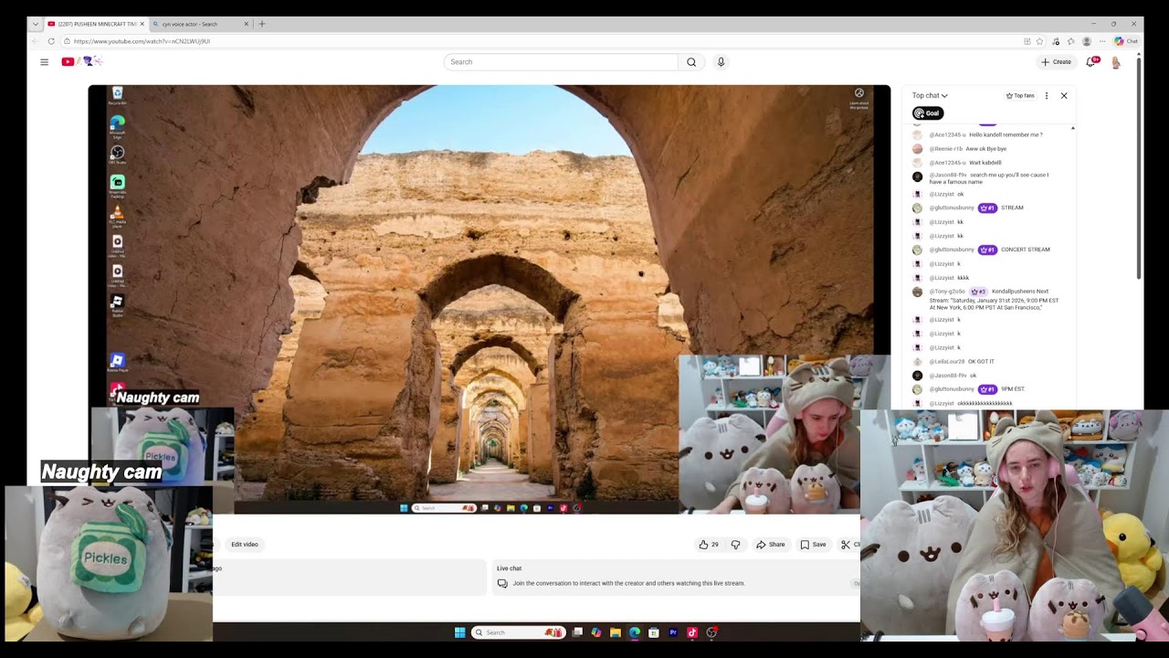Close the live chat panel
This screenshot has height=658, width=1169.
[1064, 95]
